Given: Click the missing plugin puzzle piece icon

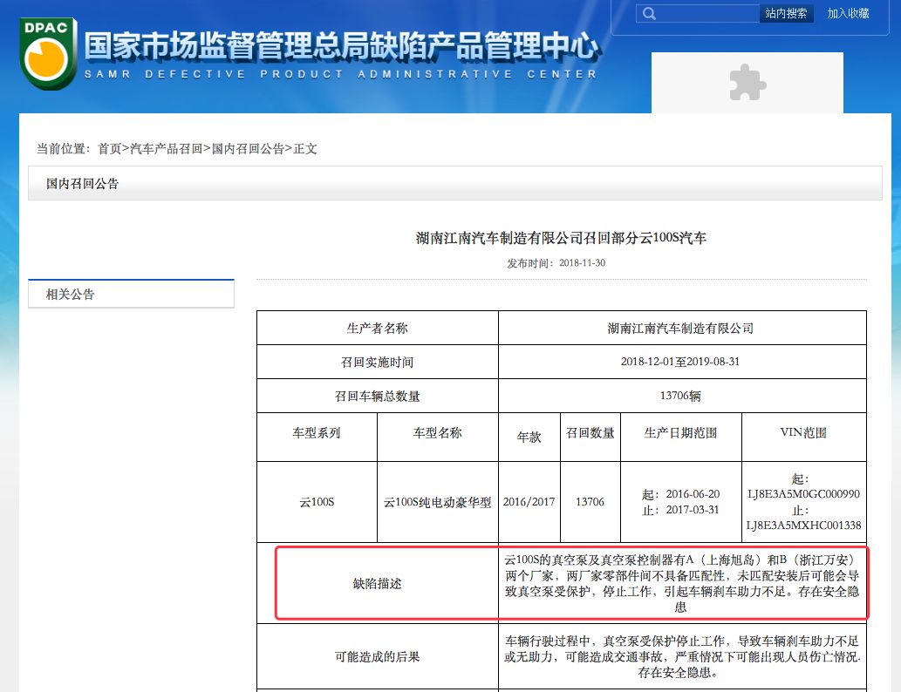Looking at the screenshot, I should [747, 82].
